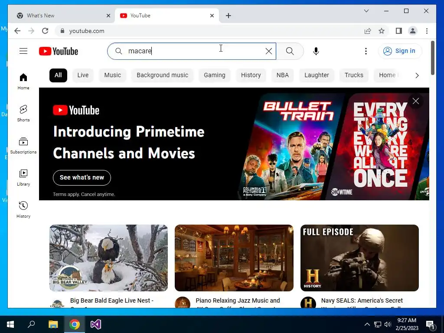Click Sign in button
The width and height of the screenshot is (444, 333).
pyautogui.click(x=399, y=51)
